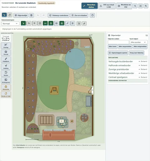
Task: Click the focus-selection frame icon in view toolbar
Action: 79,23
